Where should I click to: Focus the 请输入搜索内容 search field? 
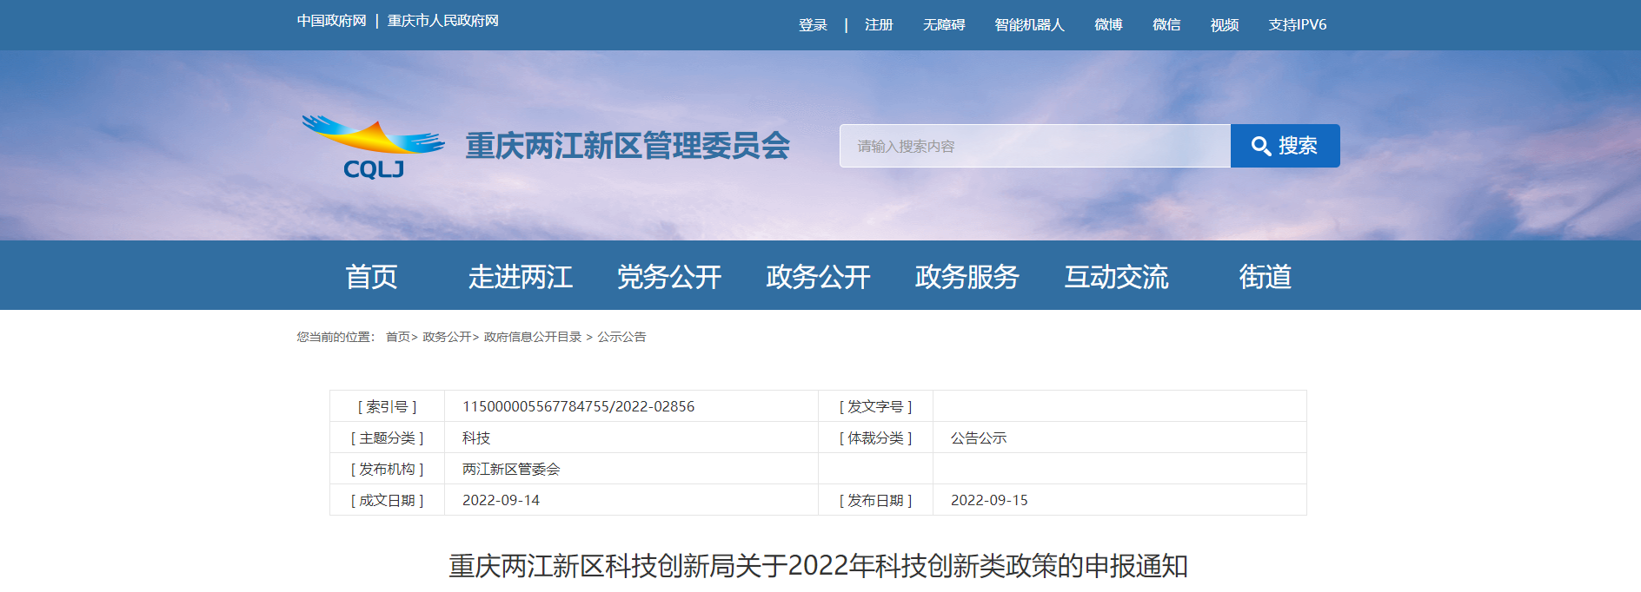1034,146
